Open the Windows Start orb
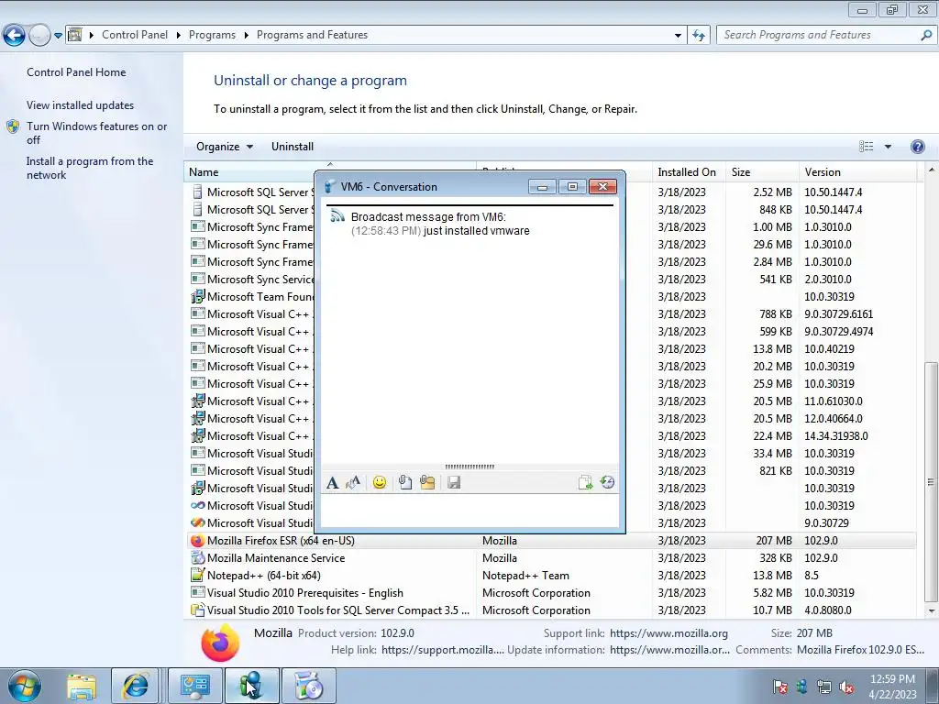Viewport: 939px width, 704px height. 25,686
